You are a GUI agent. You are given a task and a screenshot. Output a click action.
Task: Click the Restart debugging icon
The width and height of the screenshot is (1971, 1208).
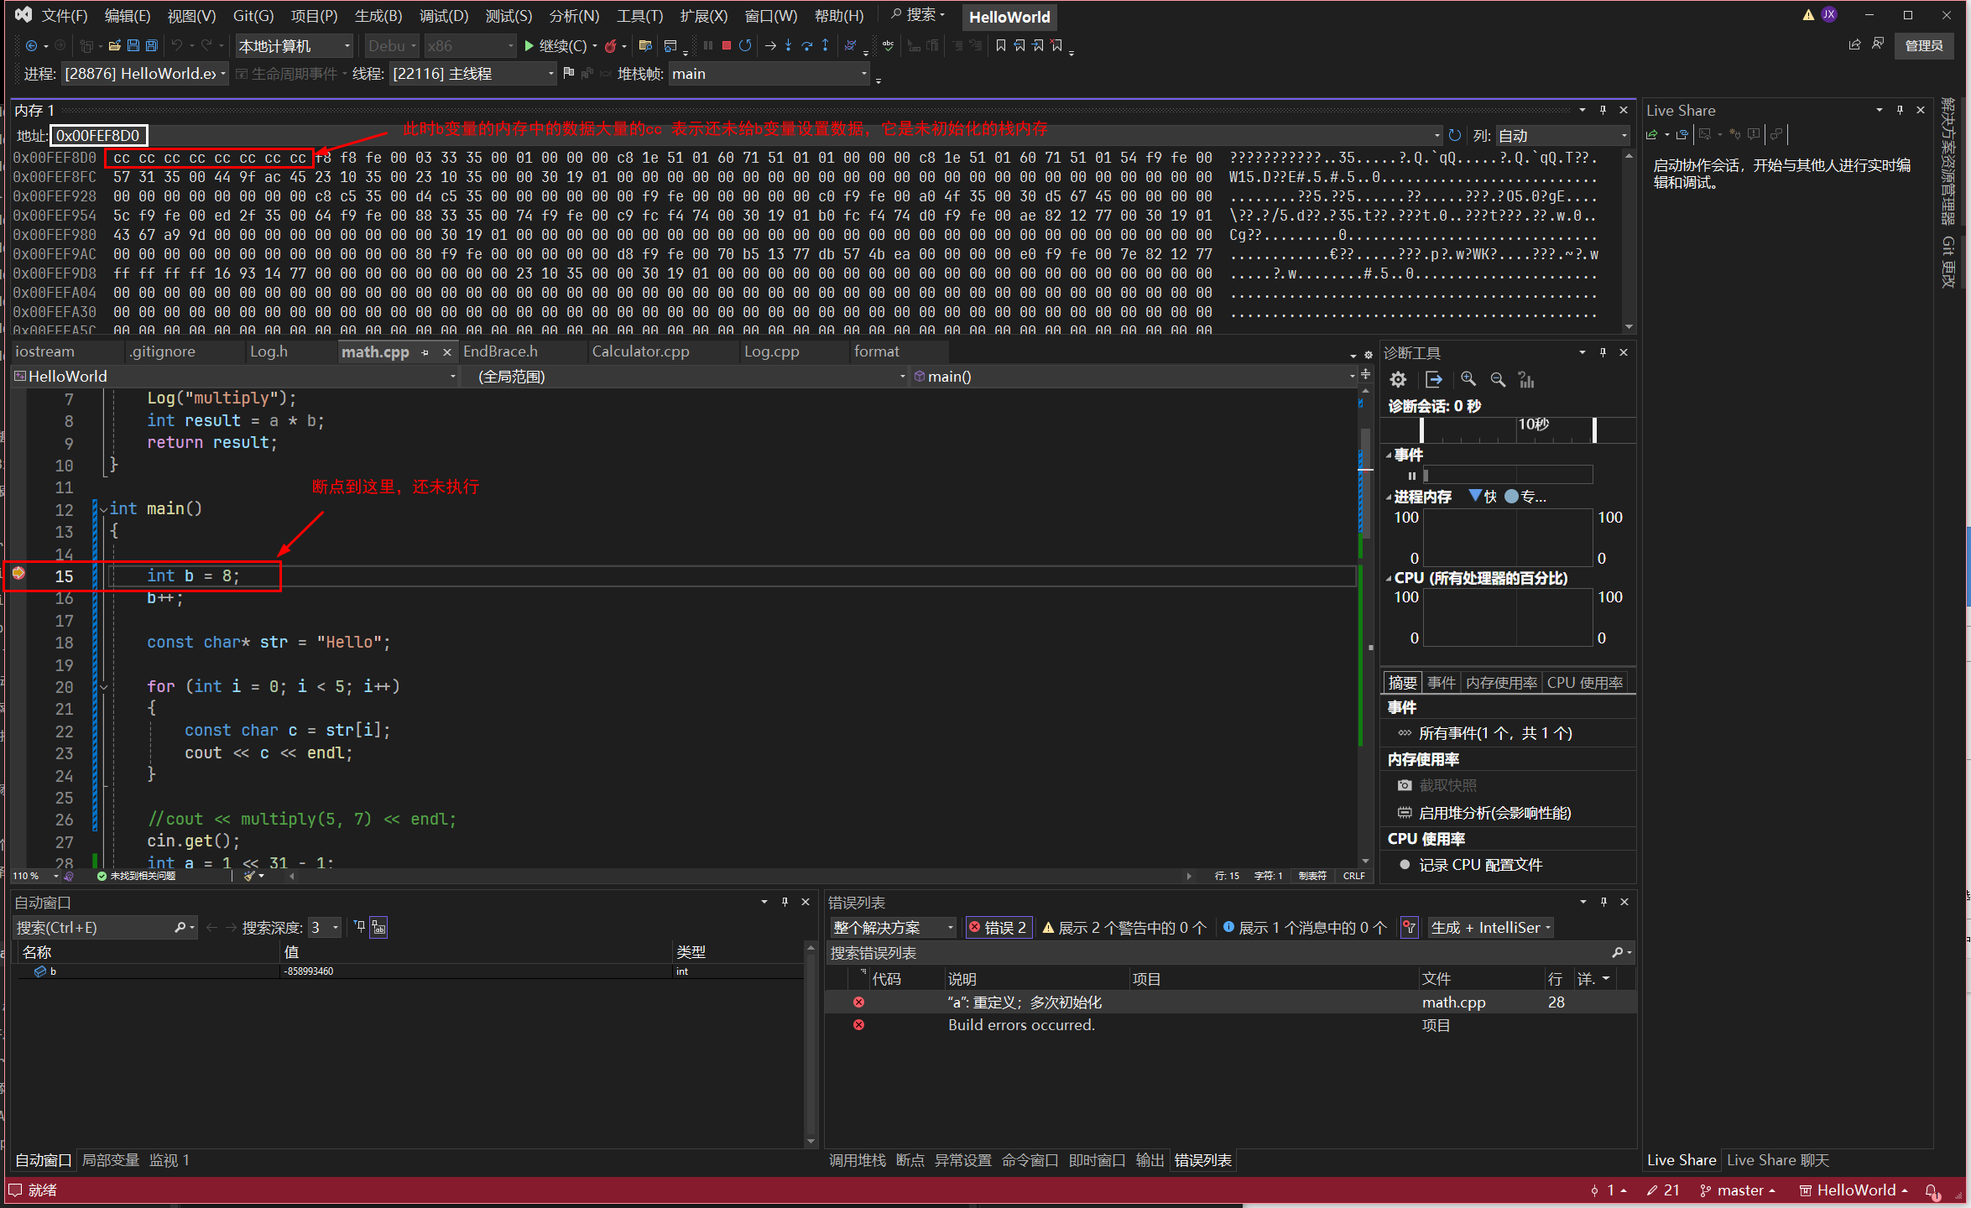[x=745, y=46]
